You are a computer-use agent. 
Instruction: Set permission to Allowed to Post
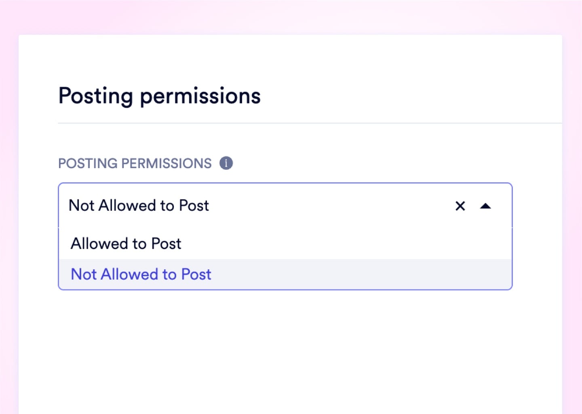pos(126,244)
